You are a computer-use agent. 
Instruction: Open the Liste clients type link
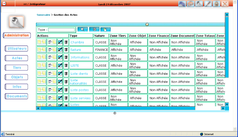point(79,74)
